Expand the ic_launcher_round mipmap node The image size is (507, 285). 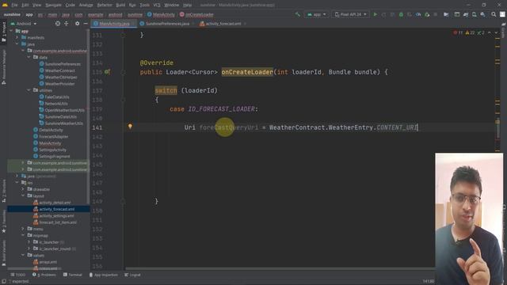click(29, 249)
